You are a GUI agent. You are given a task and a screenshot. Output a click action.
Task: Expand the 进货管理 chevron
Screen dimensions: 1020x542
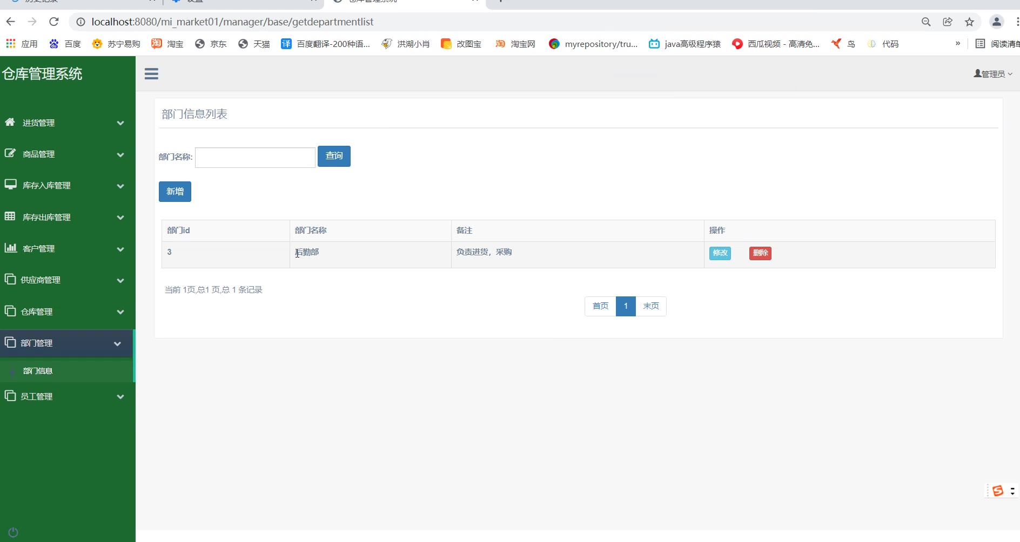(120, 123)
